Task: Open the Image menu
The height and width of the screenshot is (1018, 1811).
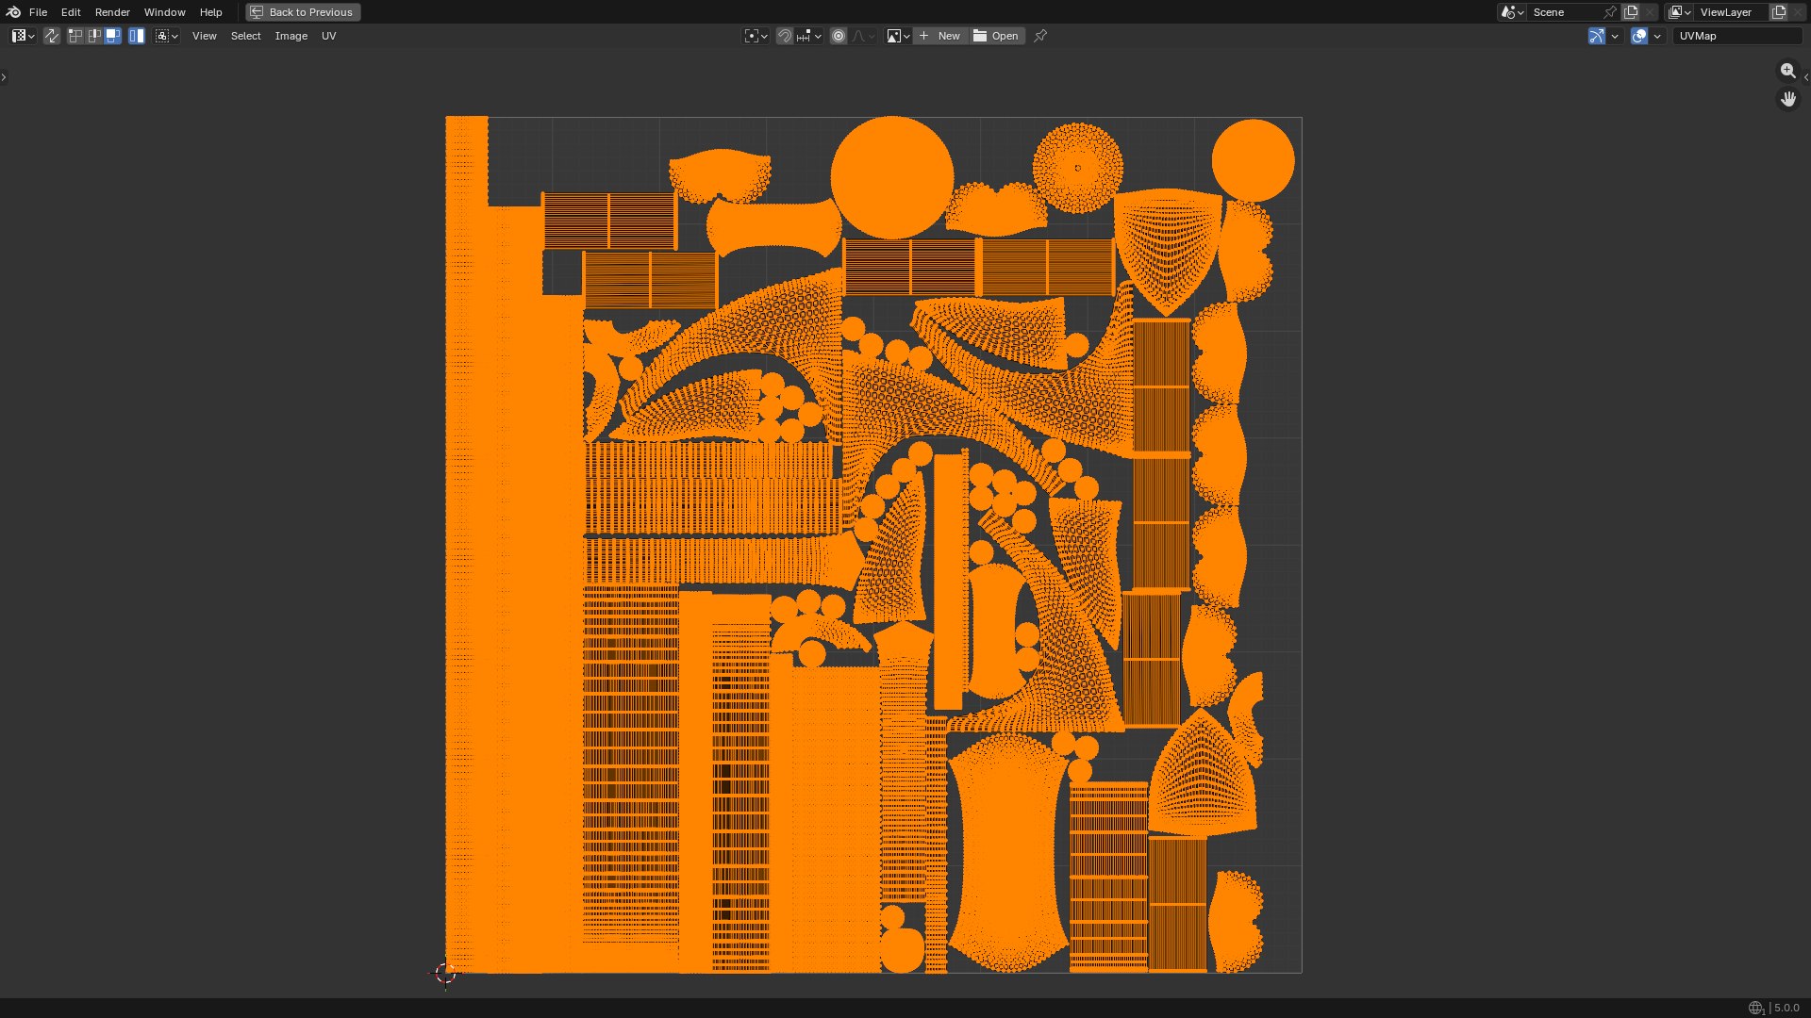Action: (x=291, y=36)
